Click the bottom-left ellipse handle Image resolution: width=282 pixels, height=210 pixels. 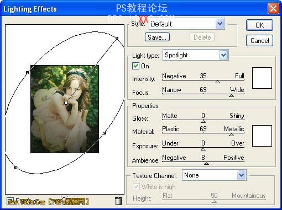(x=15, y=167)
